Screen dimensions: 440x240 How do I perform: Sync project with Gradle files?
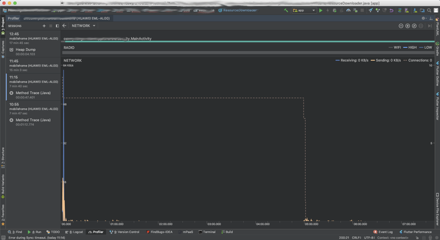point(400,10)
